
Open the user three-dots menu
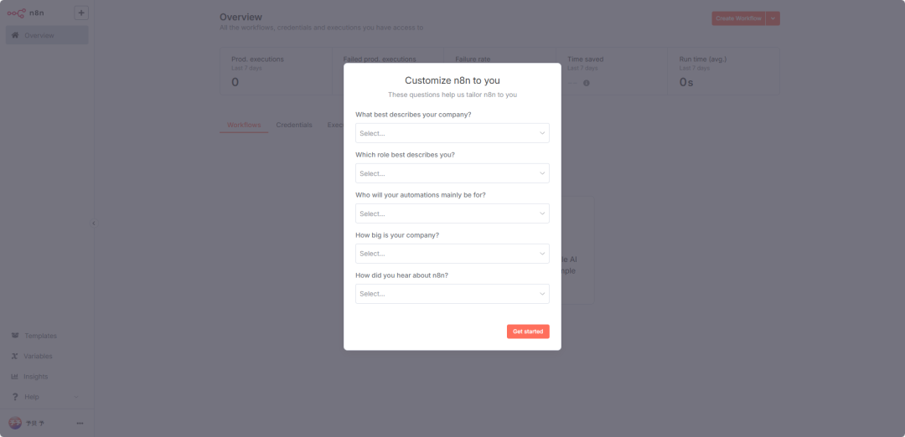(x=80, y=423)
